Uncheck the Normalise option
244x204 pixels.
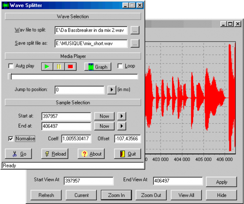[11, 139]
